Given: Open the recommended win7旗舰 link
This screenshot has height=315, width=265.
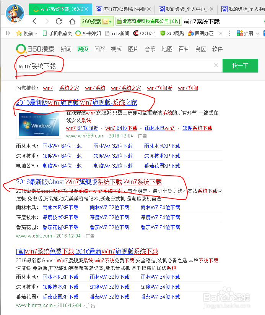Looking at the screenshot, I should pyautogui.click(x=188, y=88).
